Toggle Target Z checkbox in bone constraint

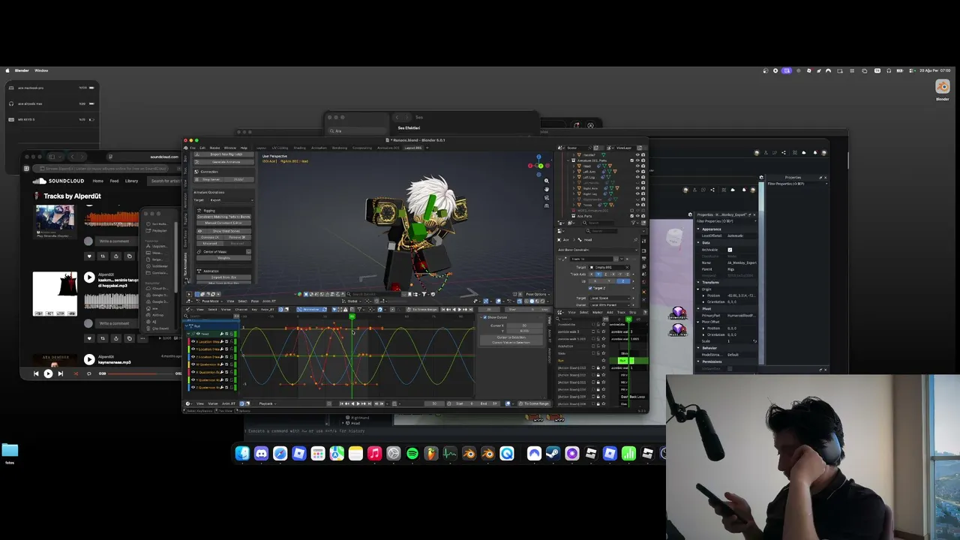(x=590, y=288)
